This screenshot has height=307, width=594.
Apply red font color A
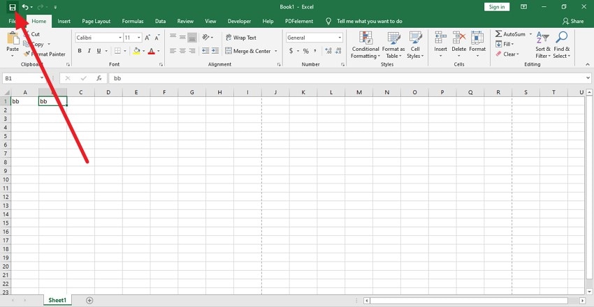[x=152, y=51]
